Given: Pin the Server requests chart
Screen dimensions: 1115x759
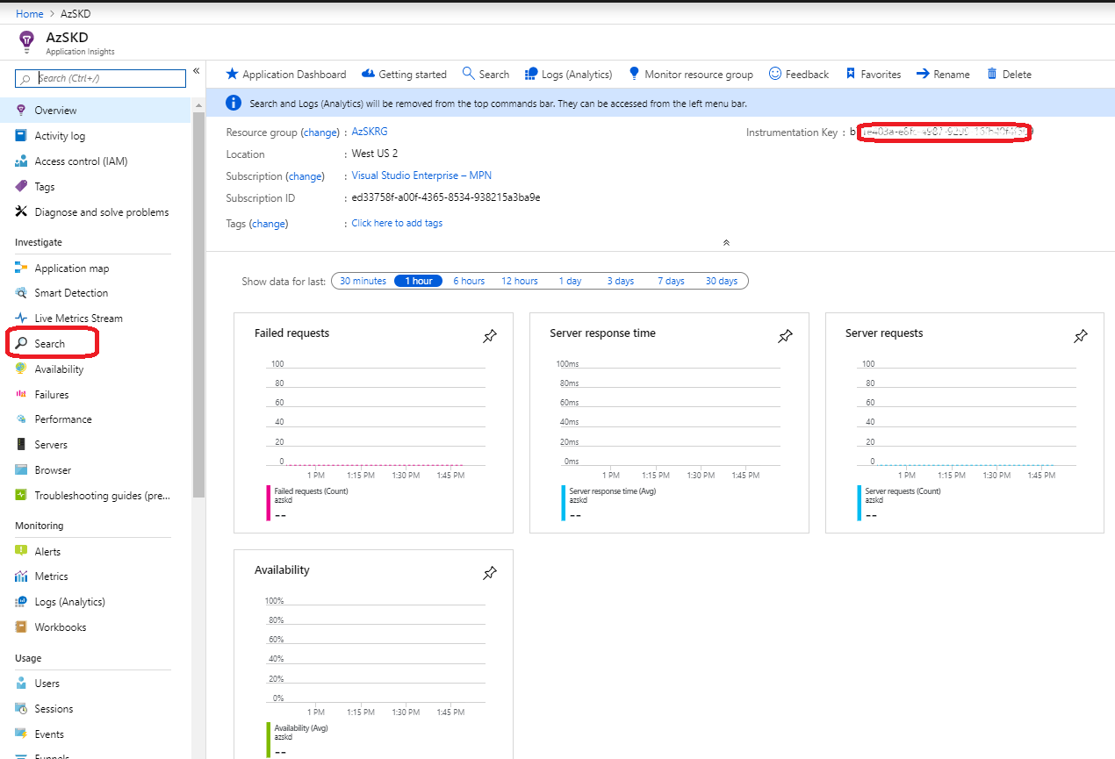Looking at the screenshot, I should click(1081, 336).
